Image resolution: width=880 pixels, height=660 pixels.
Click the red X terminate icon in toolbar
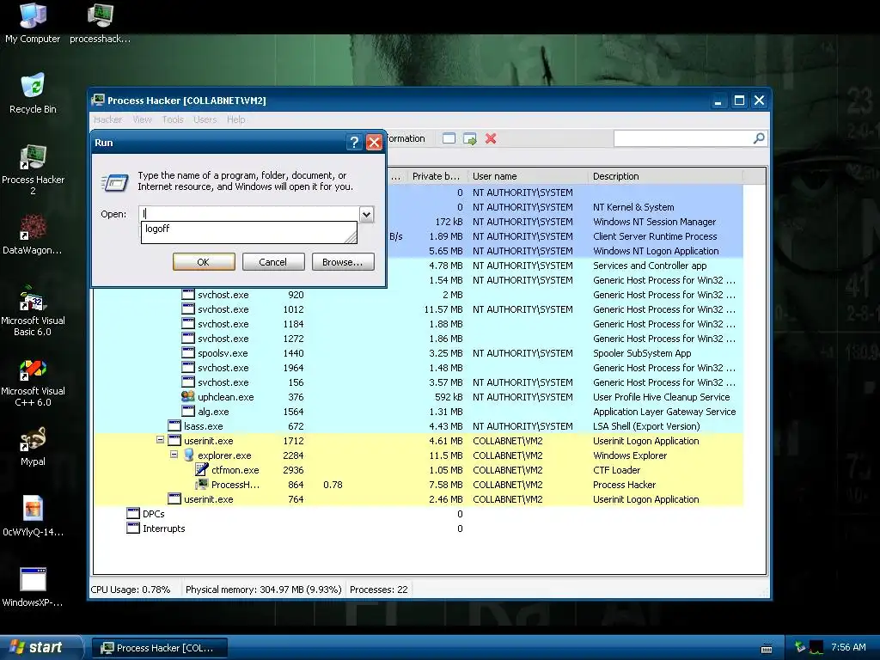[491, 138]
